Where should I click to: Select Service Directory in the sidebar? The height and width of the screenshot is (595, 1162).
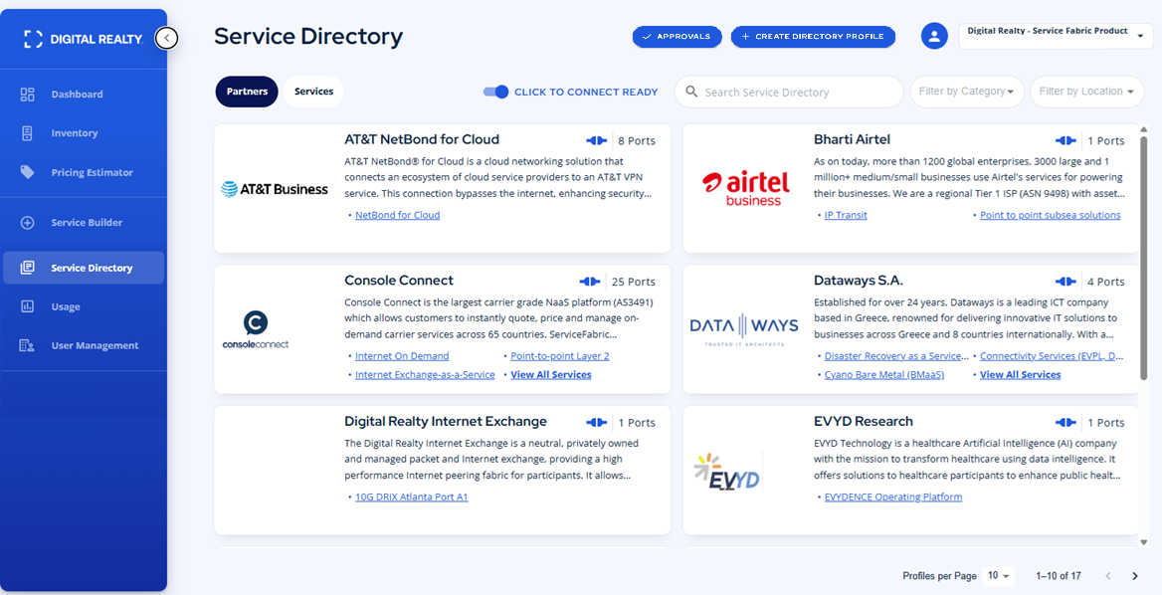(83, 268)
